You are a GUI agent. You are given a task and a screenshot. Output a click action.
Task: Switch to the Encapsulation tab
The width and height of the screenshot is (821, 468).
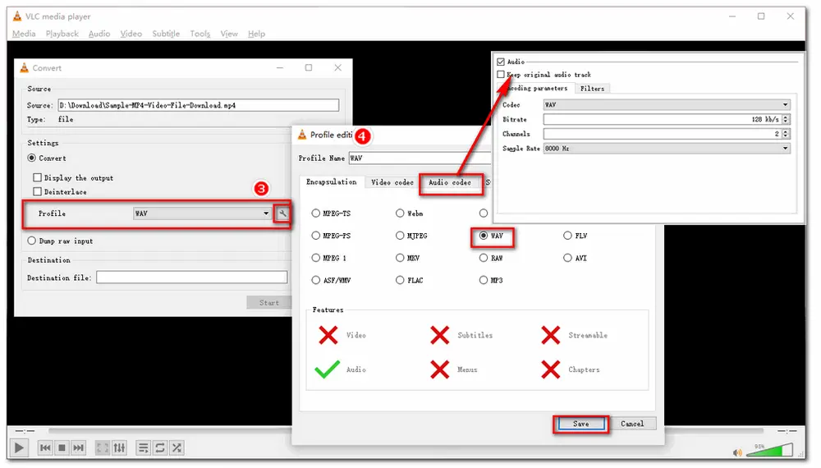tap(332, 182)
